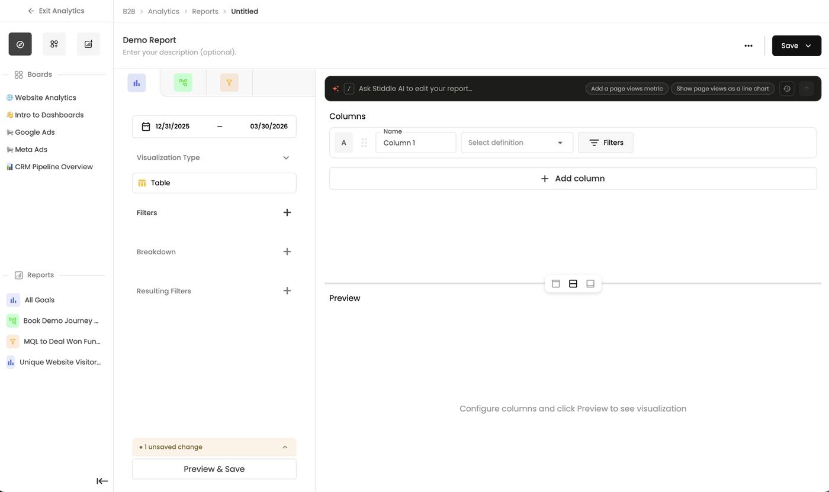Click the AI sparkle icon in prompt bar
Viewport: 829px width, 492px height.
336,89
